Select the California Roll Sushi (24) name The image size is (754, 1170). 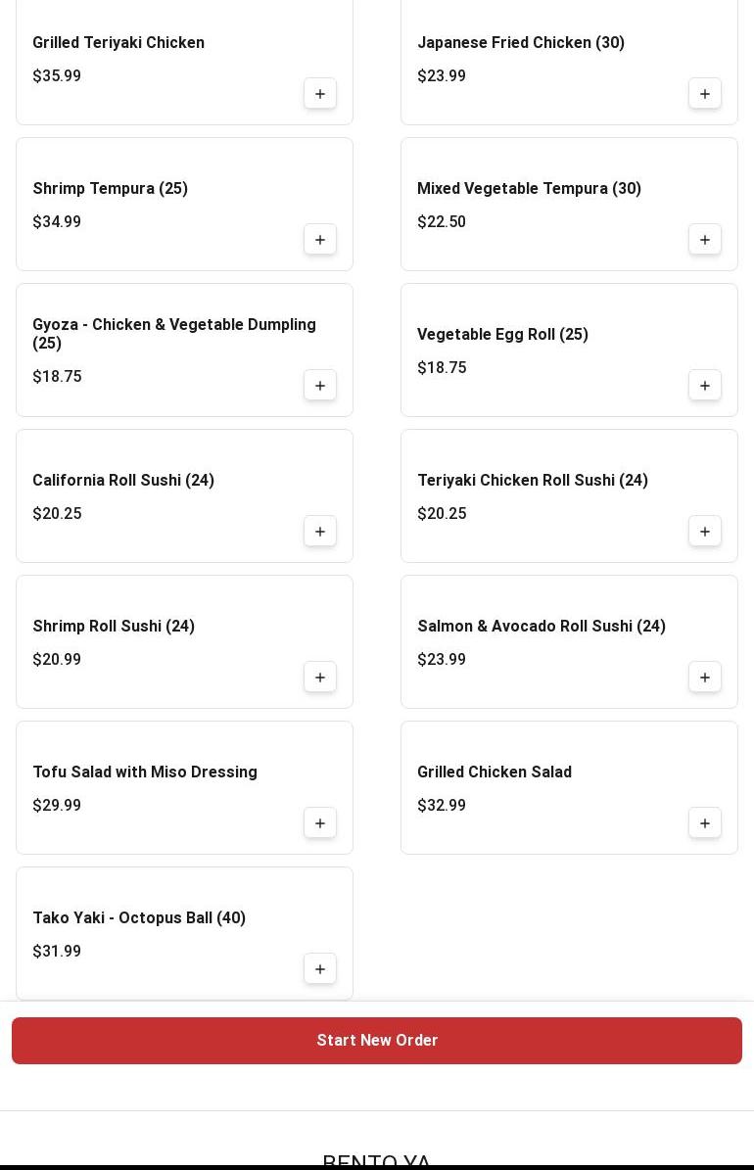[x=123, y=480]
